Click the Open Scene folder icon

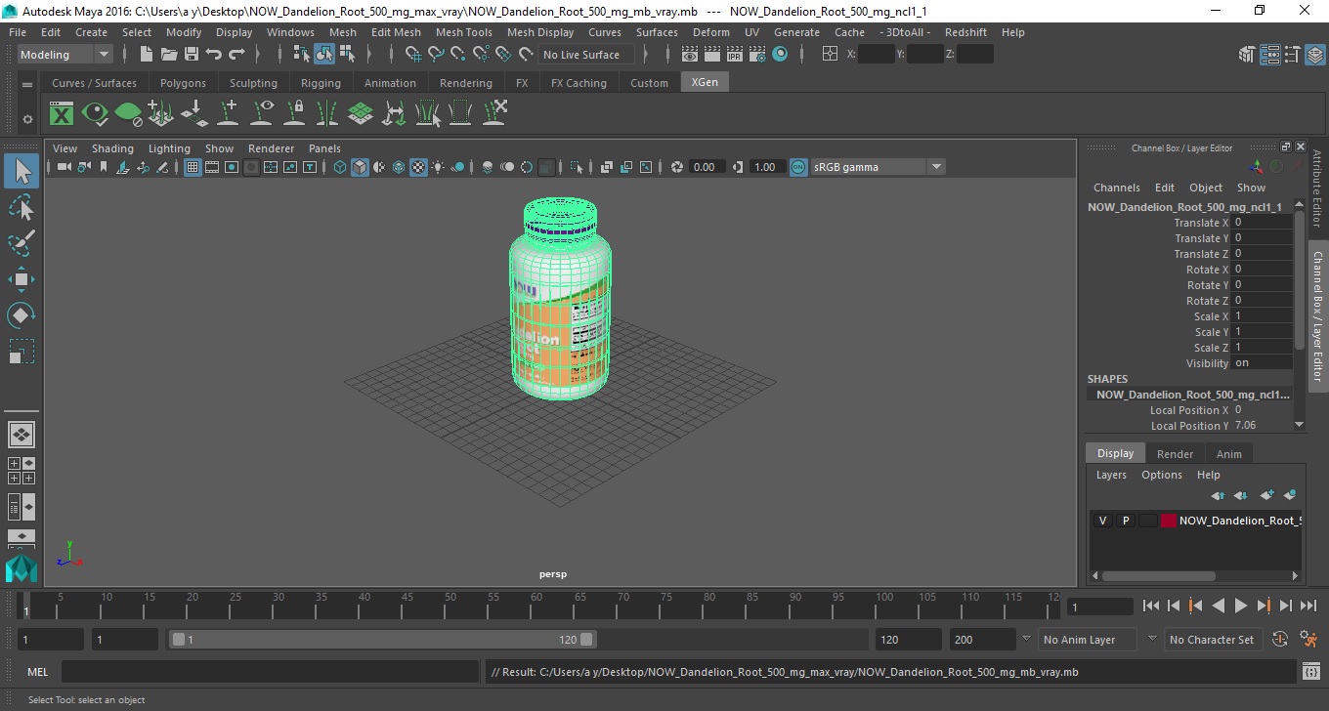pos(169,55)
